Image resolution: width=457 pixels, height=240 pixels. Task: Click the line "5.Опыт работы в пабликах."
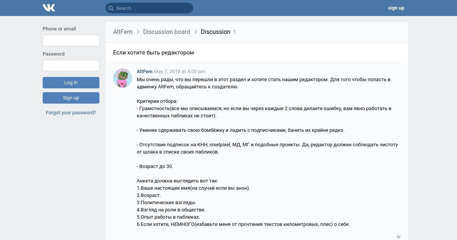168,217
